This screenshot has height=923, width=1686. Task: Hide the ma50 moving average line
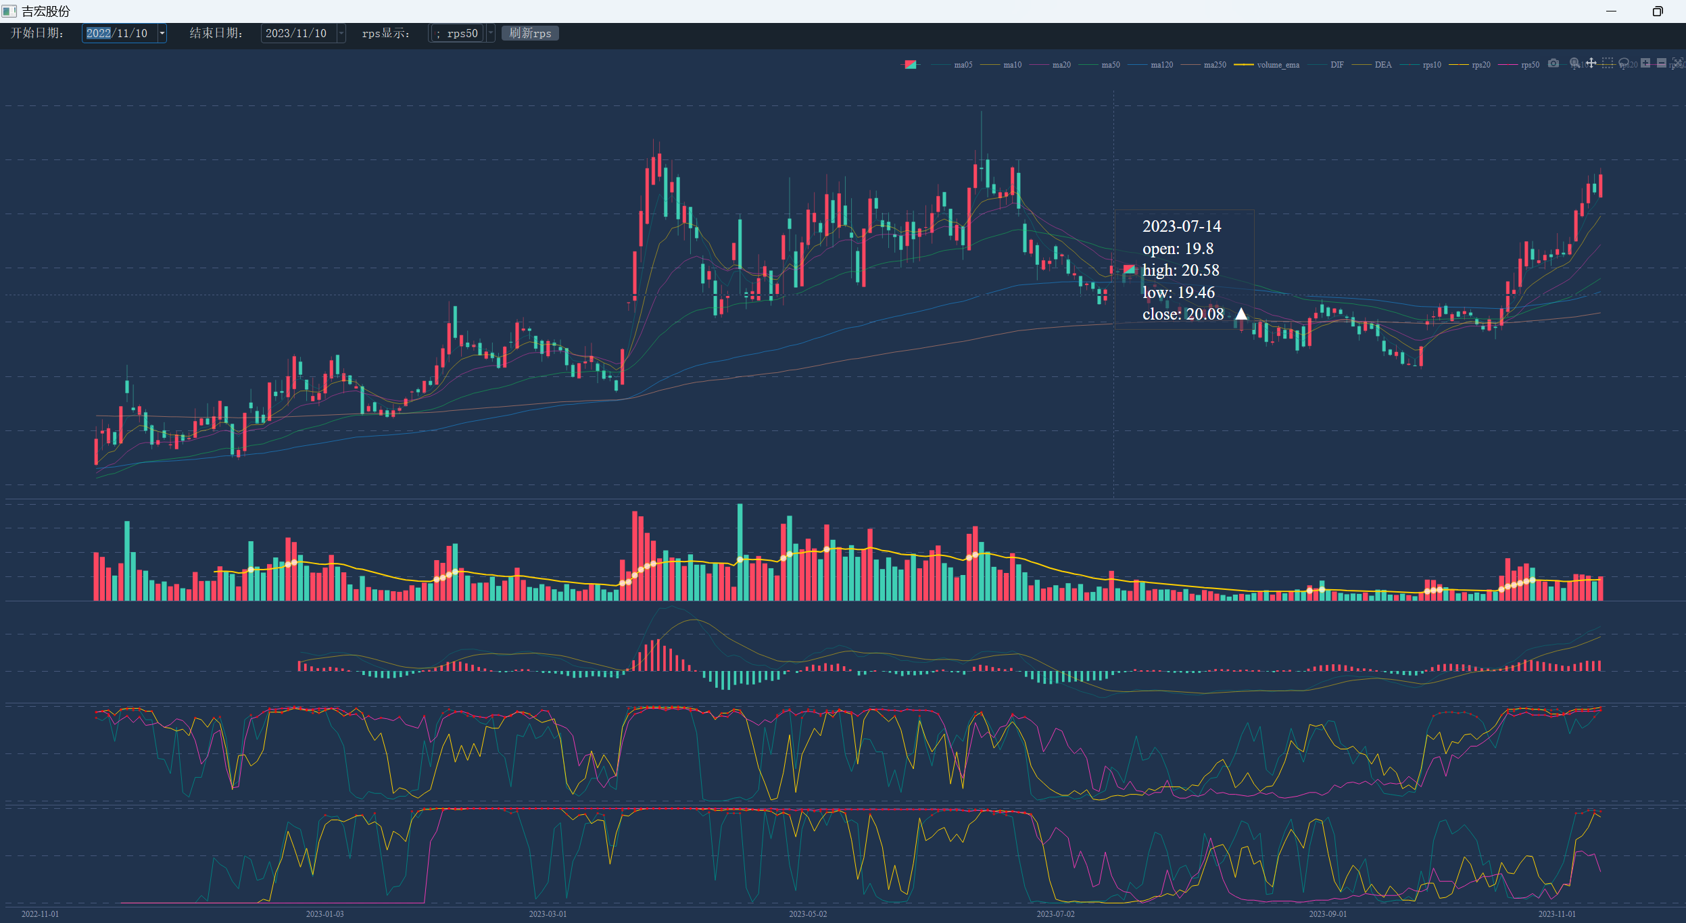(x=1101, y=65)
